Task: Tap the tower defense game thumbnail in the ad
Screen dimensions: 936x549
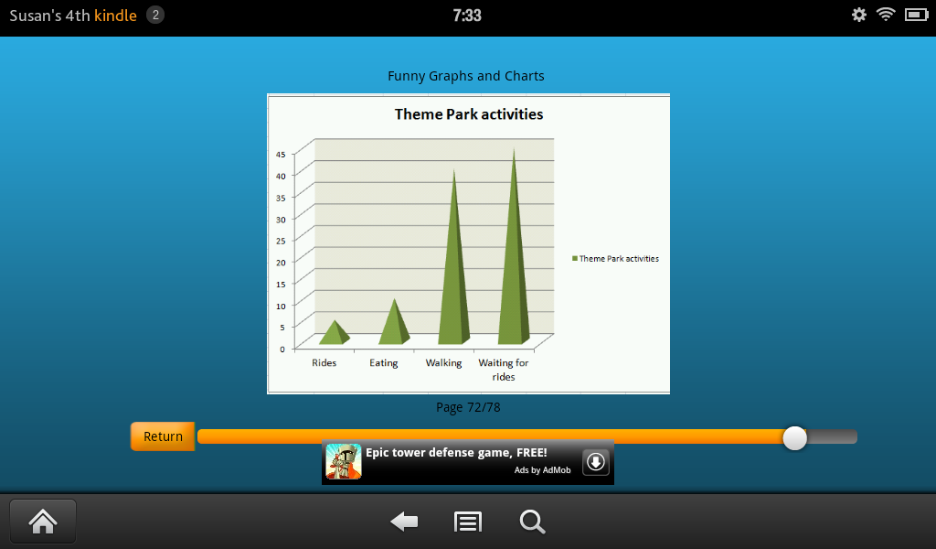Action: click(343, 461)
